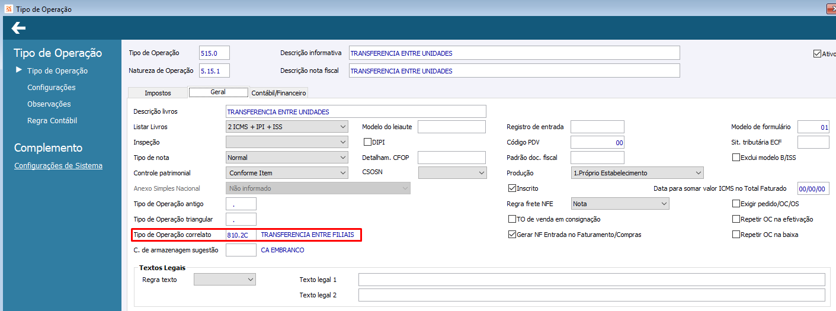Click the Padrão doc. fiscal field
Image resolution: width=836 pixels, height=311 pixels.
pos(598,158)
